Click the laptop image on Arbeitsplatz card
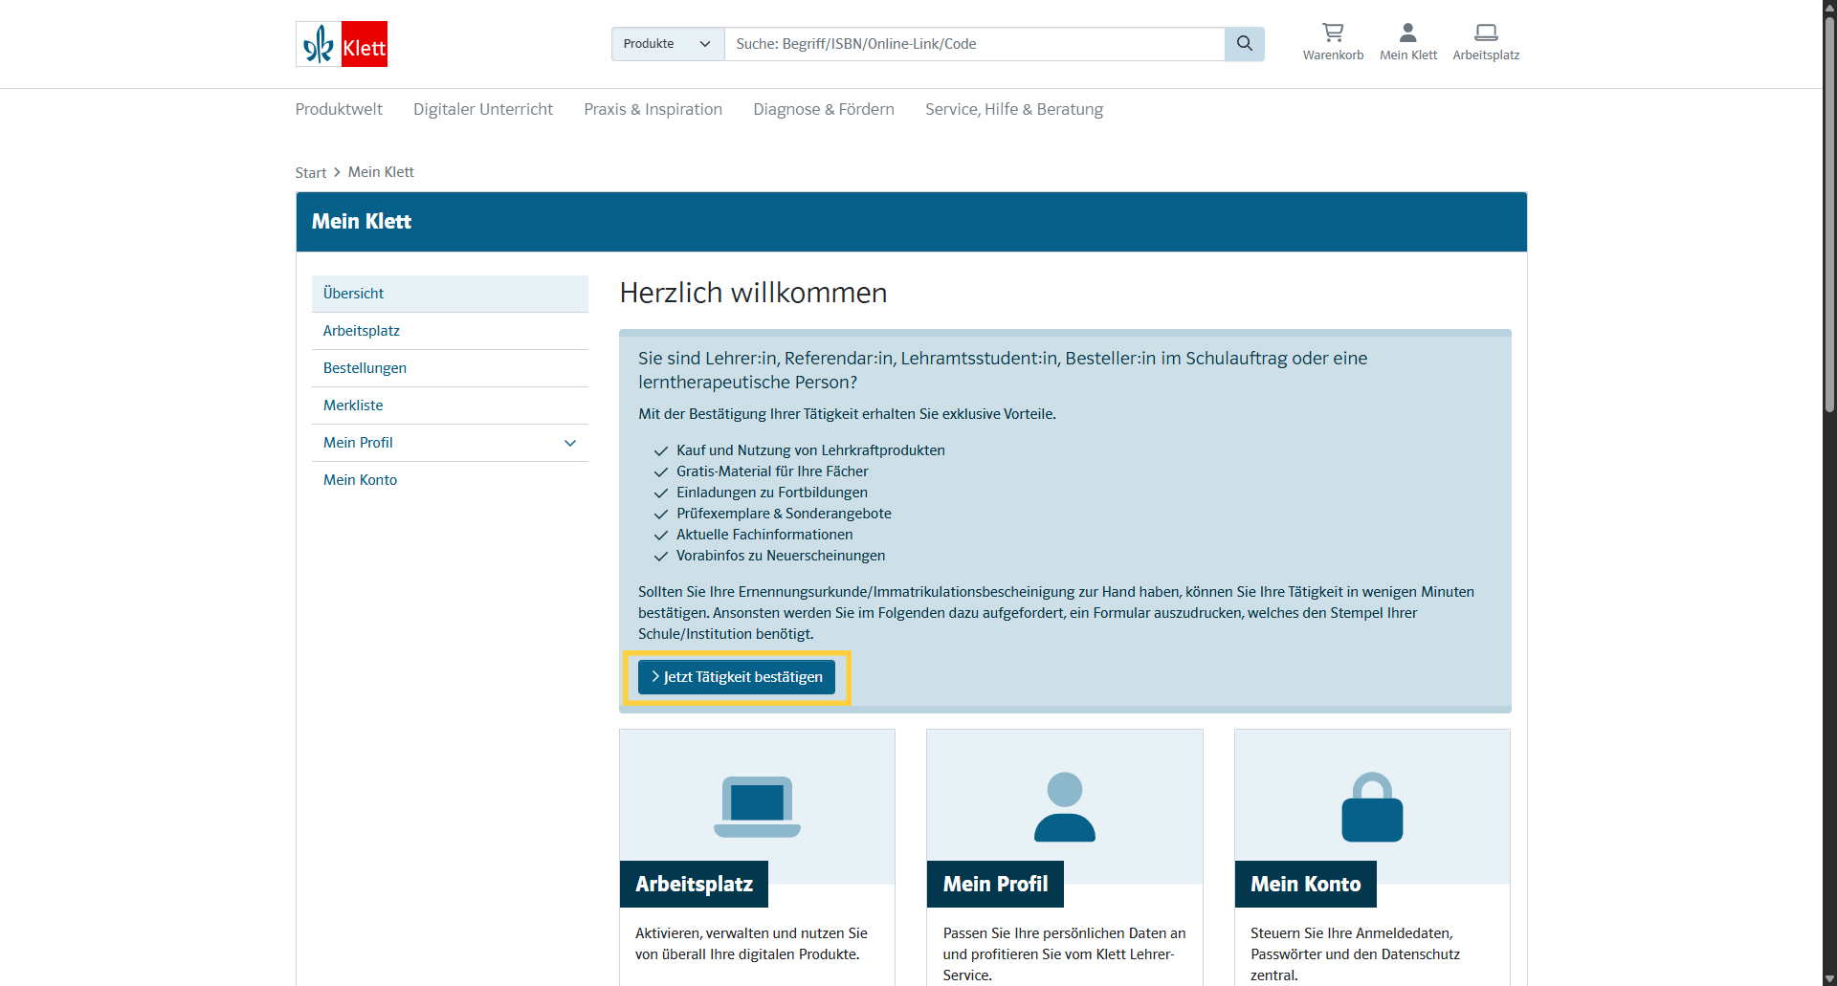The height and width of the screenshot is (986, 1837). [x=757, y=806]
